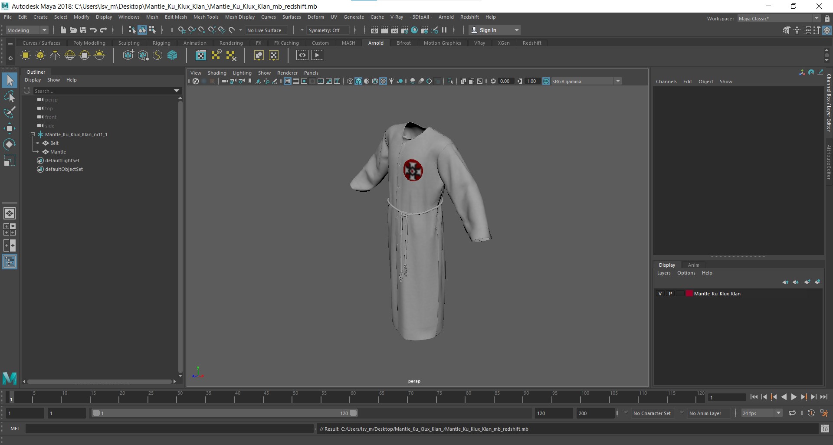This screenshot has height=445, width=833.
Task: Toggle use all lights in viewport
Action: click(x=392, y=81)
